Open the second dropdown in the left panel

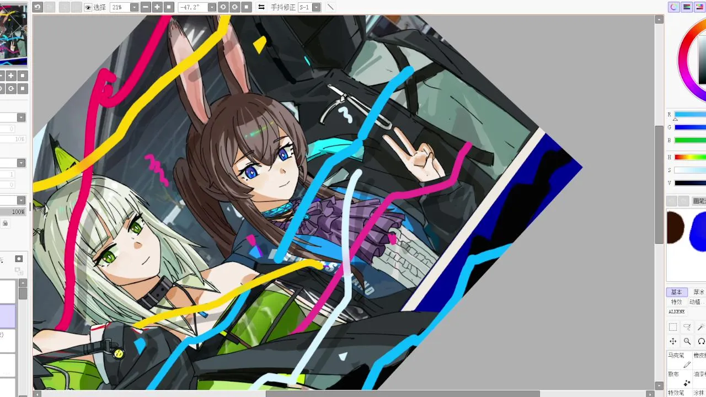[x=21, y=163]
